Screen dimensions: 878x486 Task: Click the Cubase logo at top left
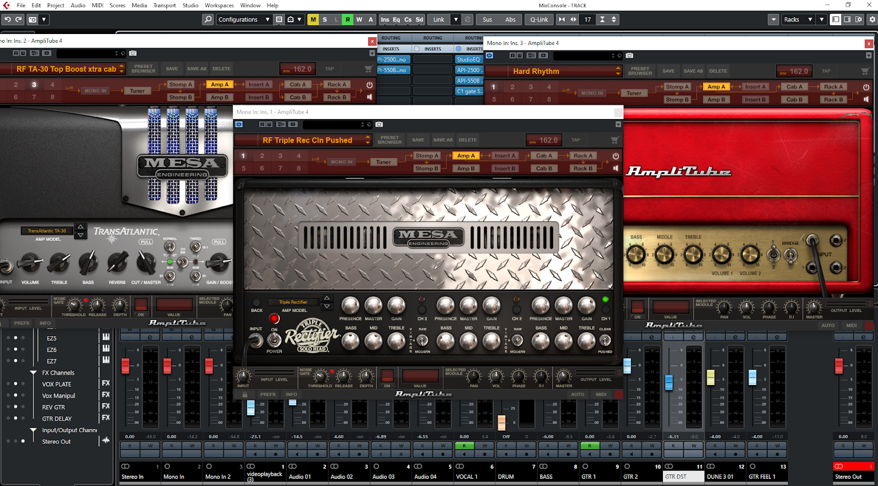(x=7, y=5)
